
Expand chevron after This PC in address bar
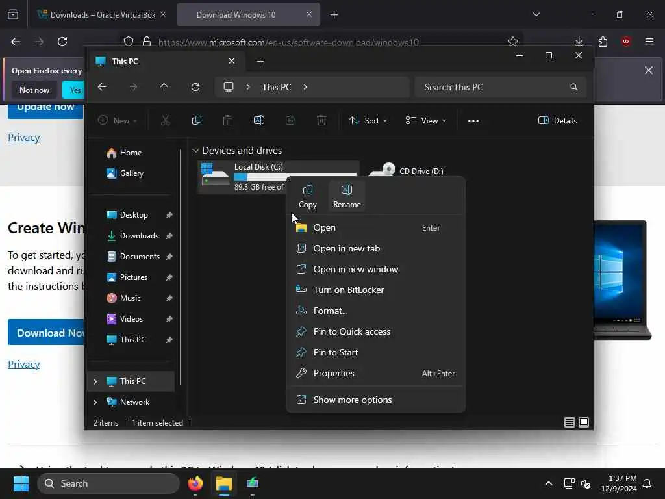pos(305,88)
